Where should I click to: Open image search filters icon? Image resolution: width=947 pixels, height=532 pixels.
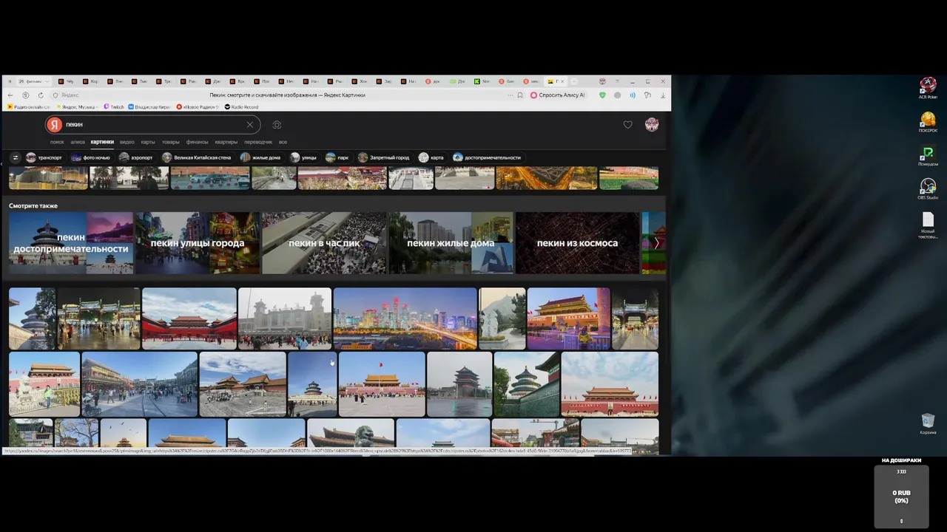[x=15, y=157]
